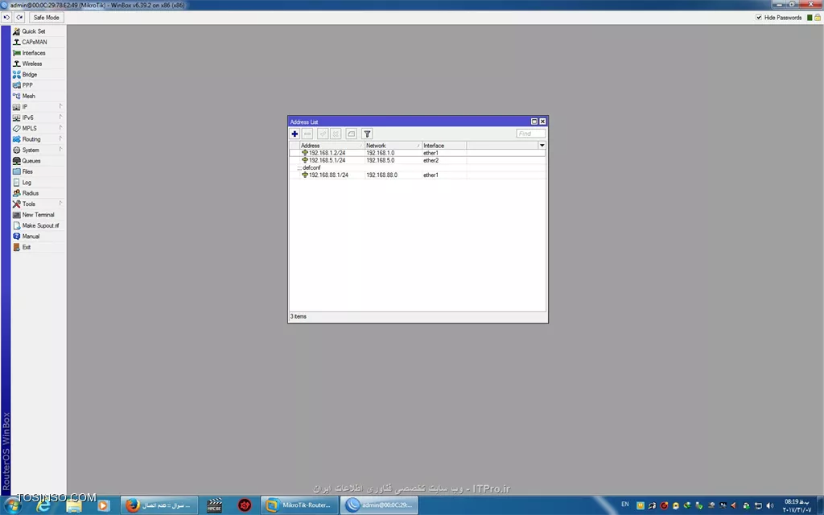Open New Terminal from sidebar
The width and height of the screenshot is (824, 515).
38,215
